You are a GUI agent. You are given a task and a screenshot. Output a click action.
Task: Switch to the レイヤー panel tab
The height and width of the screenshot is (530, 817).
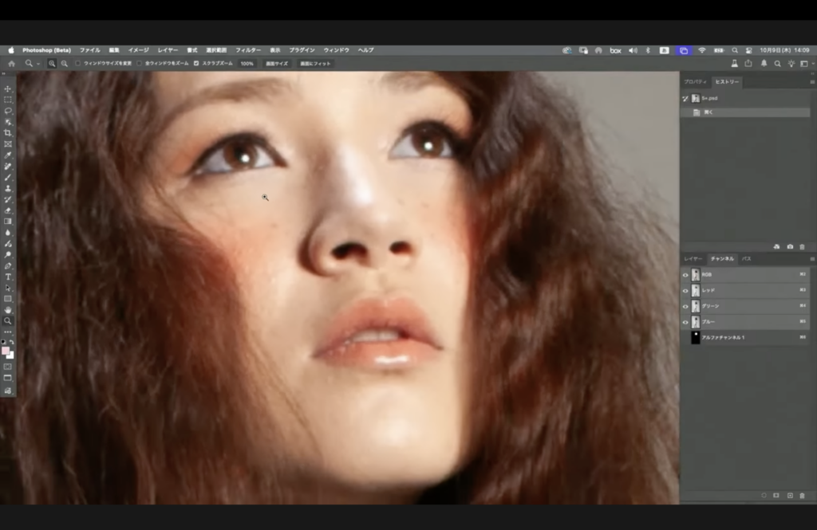click(x=693, y=259)
